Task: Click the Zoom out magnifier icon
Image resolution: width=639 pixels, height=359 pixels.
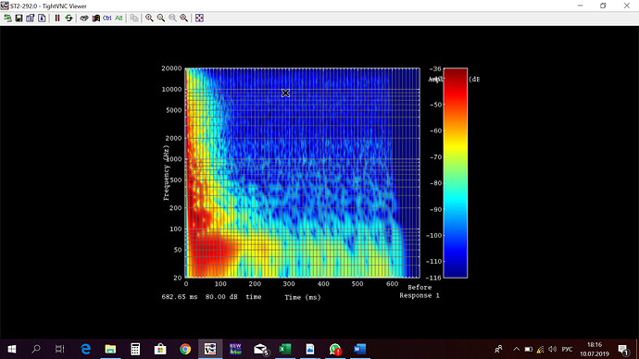Action: pyautogui.click(x=161, y=18)
